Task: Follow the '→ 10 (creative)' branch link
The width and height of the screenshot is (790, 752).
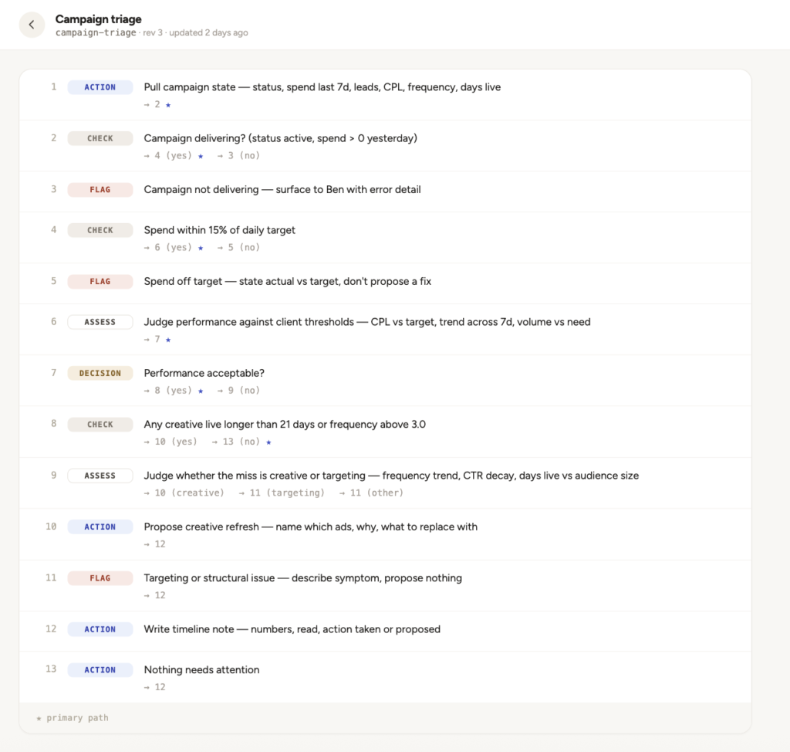Action: click(184, 493)
